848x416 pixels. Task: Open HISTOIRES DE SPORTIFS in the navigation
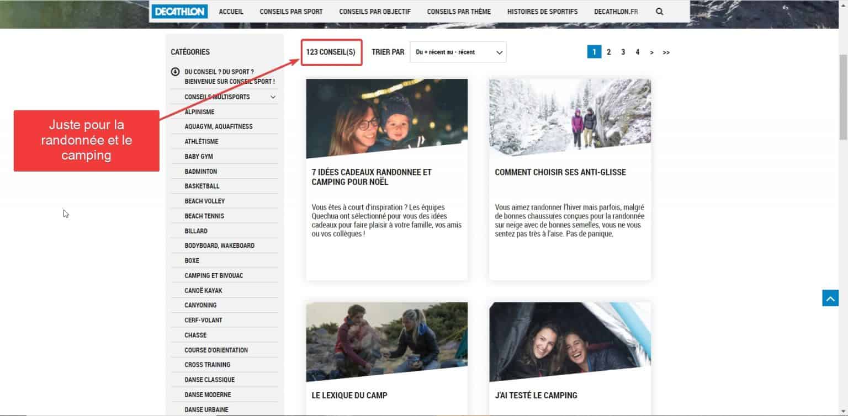(542, 10)
